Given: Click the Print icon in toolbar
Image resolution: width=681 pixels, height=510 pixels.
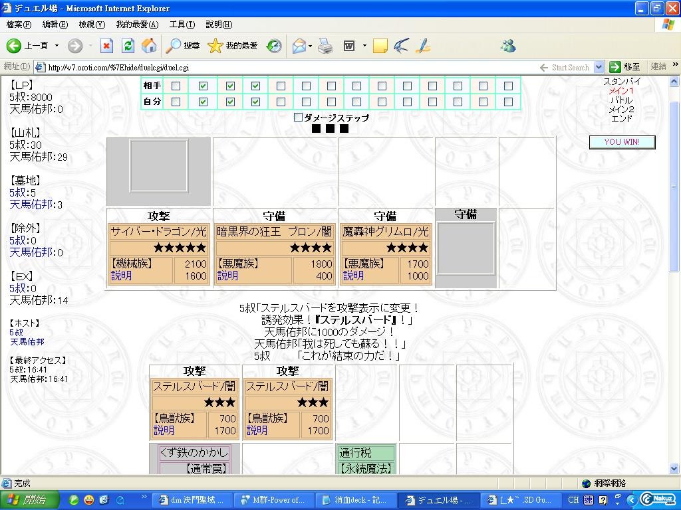Looking at the screenshot, I should pyautogui.click(x=325, y=46).
